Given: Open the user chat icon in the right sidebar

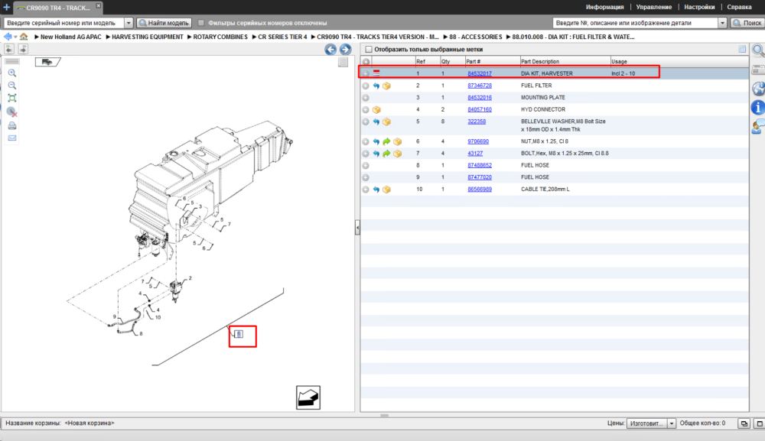Looking at the screenshot, I should [758, 127].
